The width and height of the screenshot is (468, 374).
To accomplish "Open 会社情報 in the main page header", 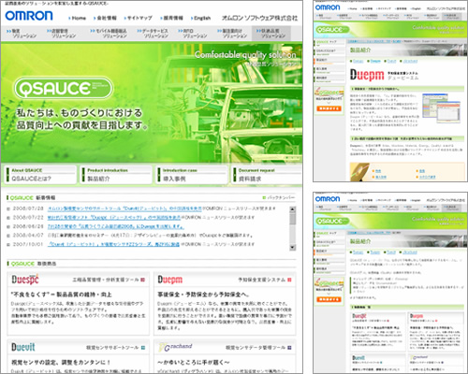I will [105, 18].
